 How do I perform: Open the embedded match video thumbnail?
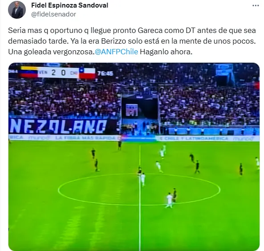[x=134, y=157]
